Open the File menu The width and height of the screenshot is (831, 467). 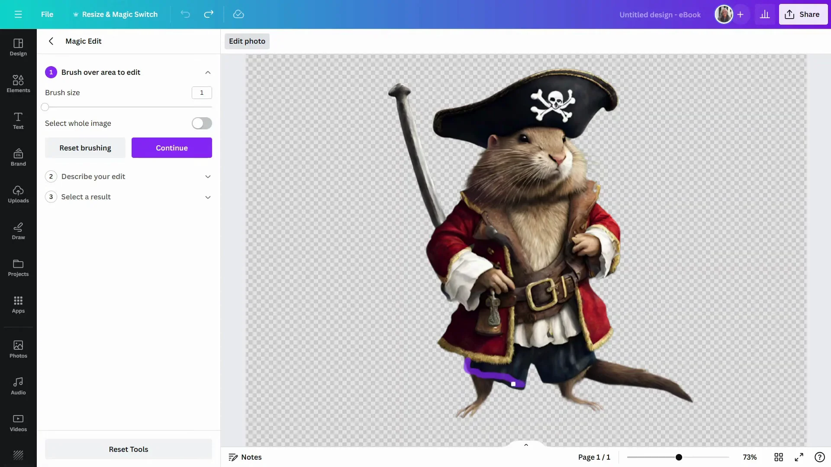47,14
